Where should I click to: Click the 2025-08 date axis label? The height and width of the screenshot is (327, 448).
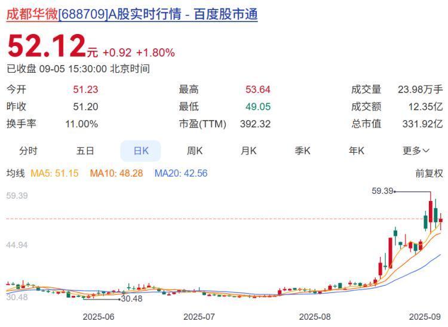point(315,317)
